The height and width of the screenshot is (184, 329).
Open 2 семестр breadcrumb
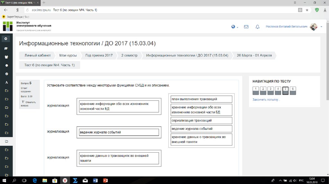pos(129,55)
